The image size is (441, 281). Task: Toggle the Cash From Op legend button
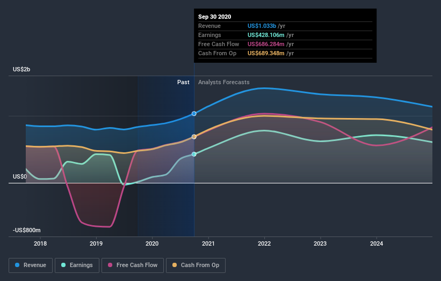coord(196,265)
